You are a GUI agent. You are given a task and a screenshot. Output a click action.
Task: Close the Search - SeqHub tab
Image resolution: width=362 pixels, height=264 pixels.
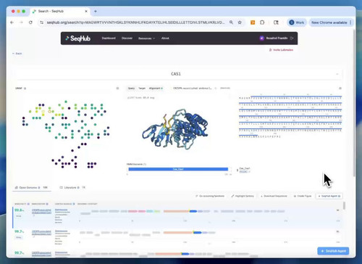pyautogui.click(x=86, y=11)
